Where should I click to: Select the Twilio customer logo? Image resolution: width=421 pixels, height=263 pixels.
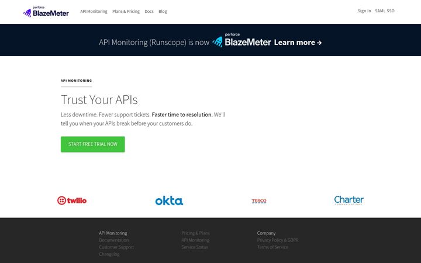(x=72, y=200)
